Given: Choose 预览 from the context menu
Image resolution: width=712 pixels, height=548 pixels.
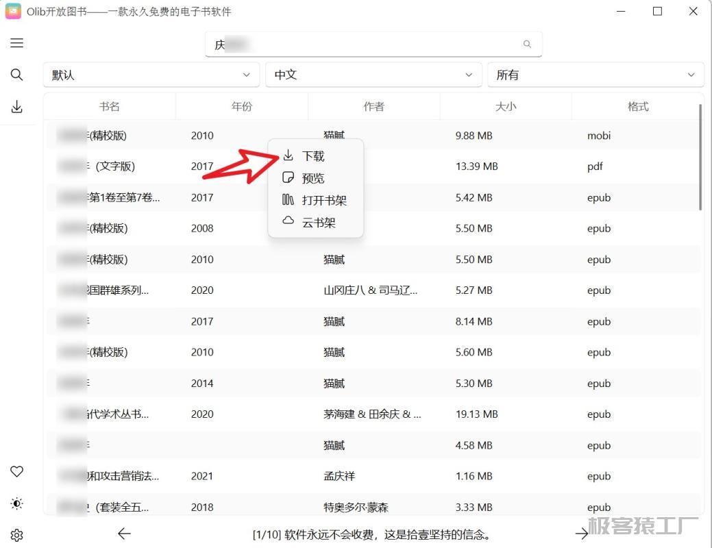Looking at the screenshot, I should [313, 178].
